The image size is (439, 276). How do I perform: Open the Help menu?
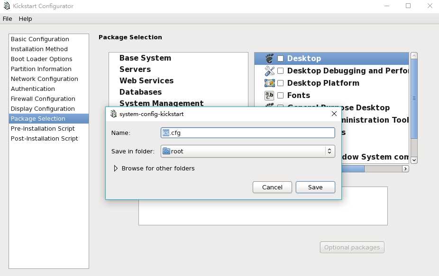[25, 19]
